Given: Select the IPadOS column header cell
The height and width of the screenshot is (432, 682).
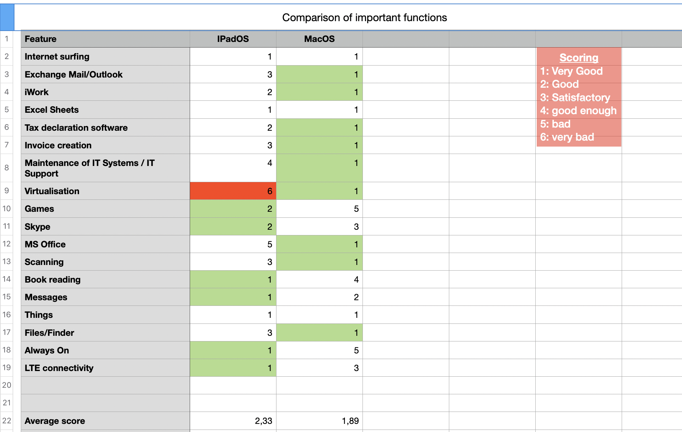Looking at the screenshot, I should (x=233, y=39).
